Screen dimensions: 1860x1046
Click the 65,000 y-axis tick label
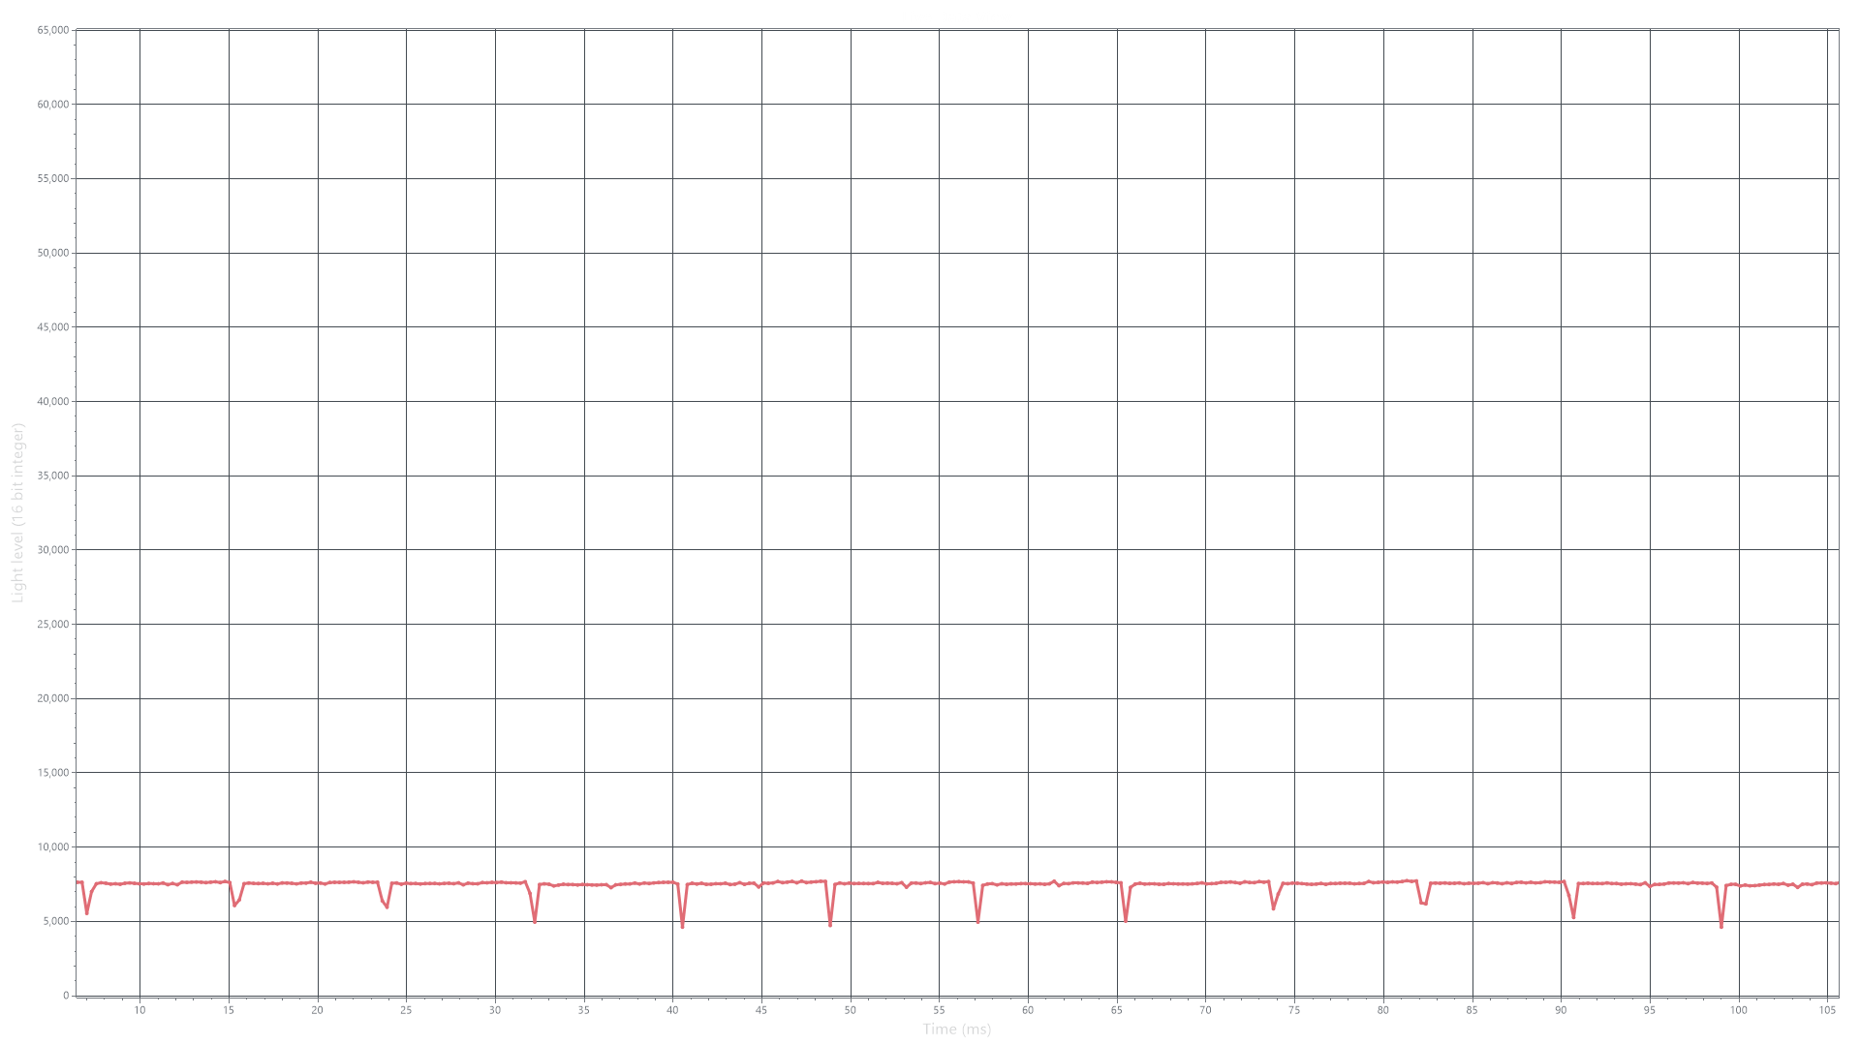coord(53,30)
